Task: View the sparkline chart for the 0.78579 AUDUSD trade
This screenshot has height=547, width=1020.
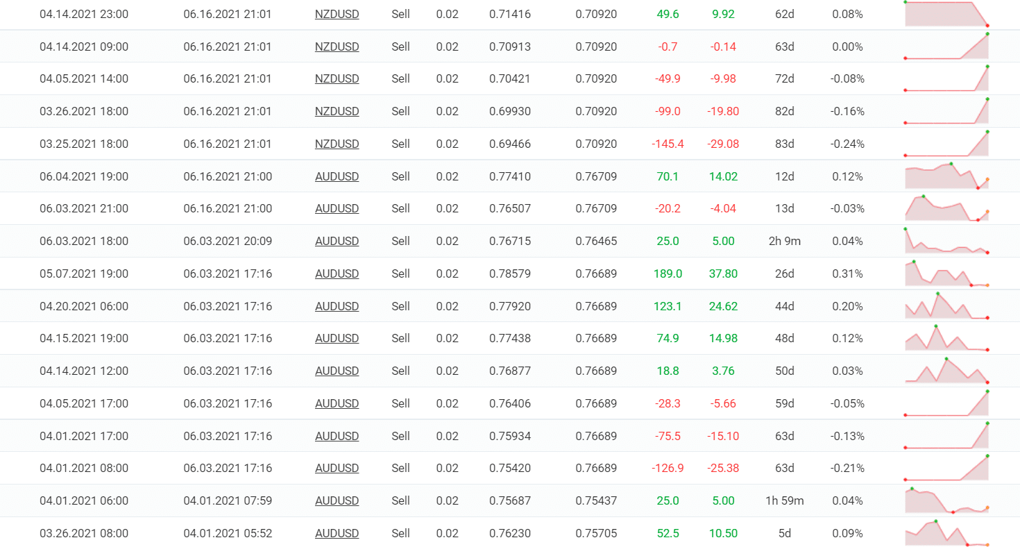Action: click(x=946, y=273)
